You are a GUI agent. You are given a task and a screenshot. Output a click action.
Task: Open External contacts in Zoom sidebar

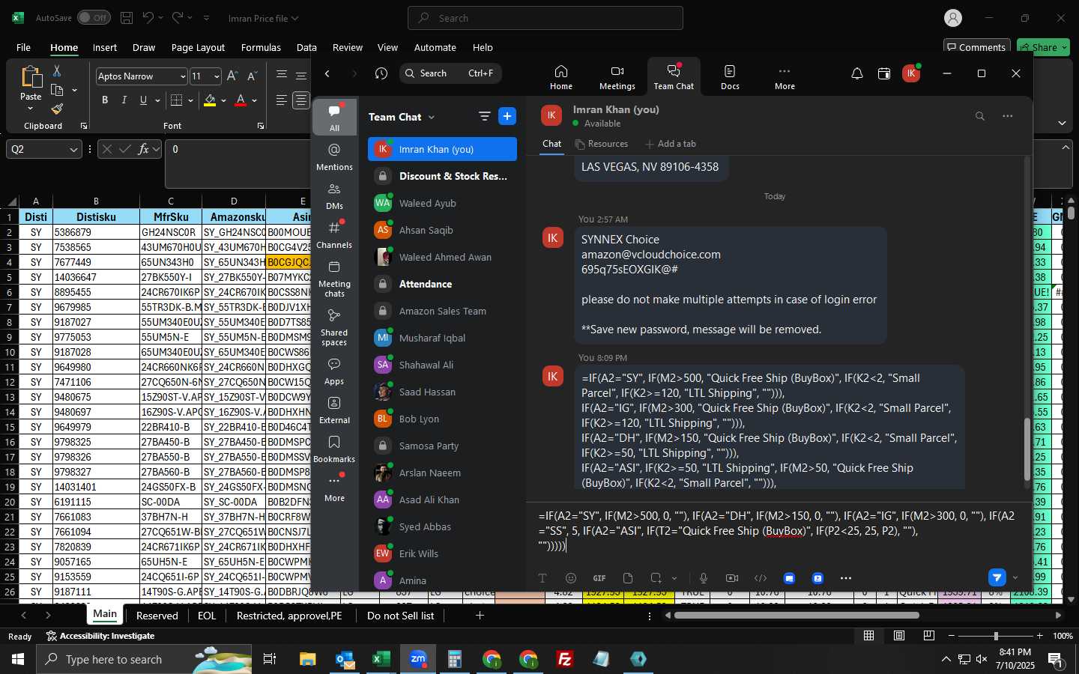(x=334, y=410)
